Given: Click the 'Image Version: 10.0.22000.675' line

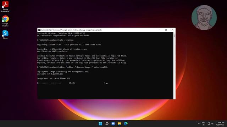Looking at the screenshot, I should 54,78.
